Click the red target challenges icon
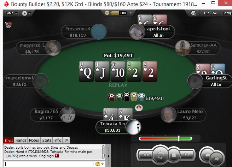 pos(8,25)
